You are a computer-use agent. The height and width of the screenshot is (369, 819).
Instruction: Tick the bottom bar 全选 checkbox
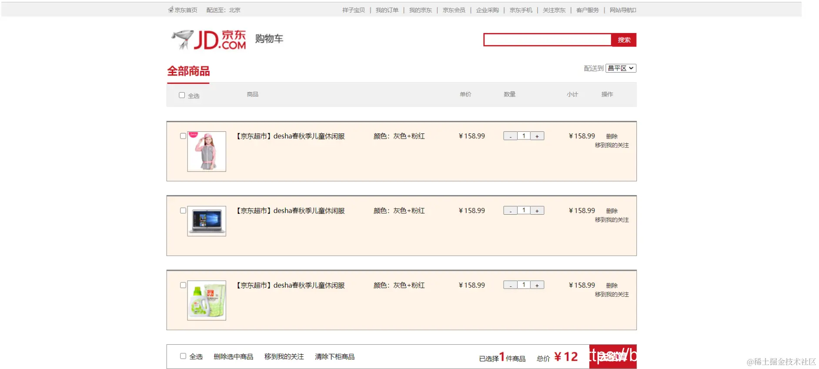coord(183,356)
